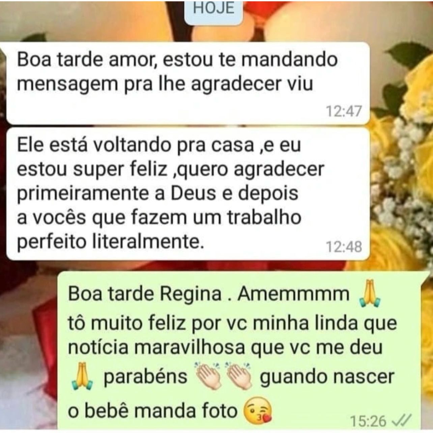Screen dimensions: 433x433
Task: Tap the first clapping hands emoji
Action: click(209, 375)
